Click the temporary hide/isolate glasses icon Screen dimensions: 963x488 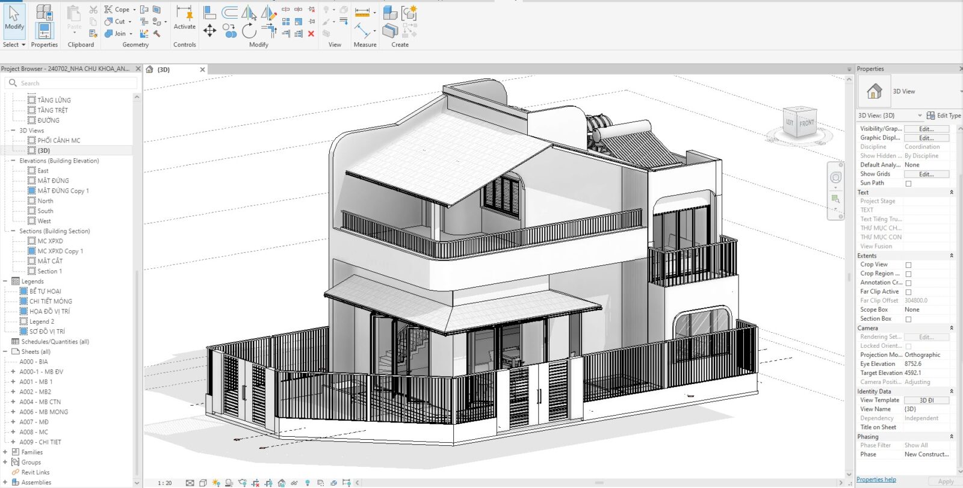[294, 483]
